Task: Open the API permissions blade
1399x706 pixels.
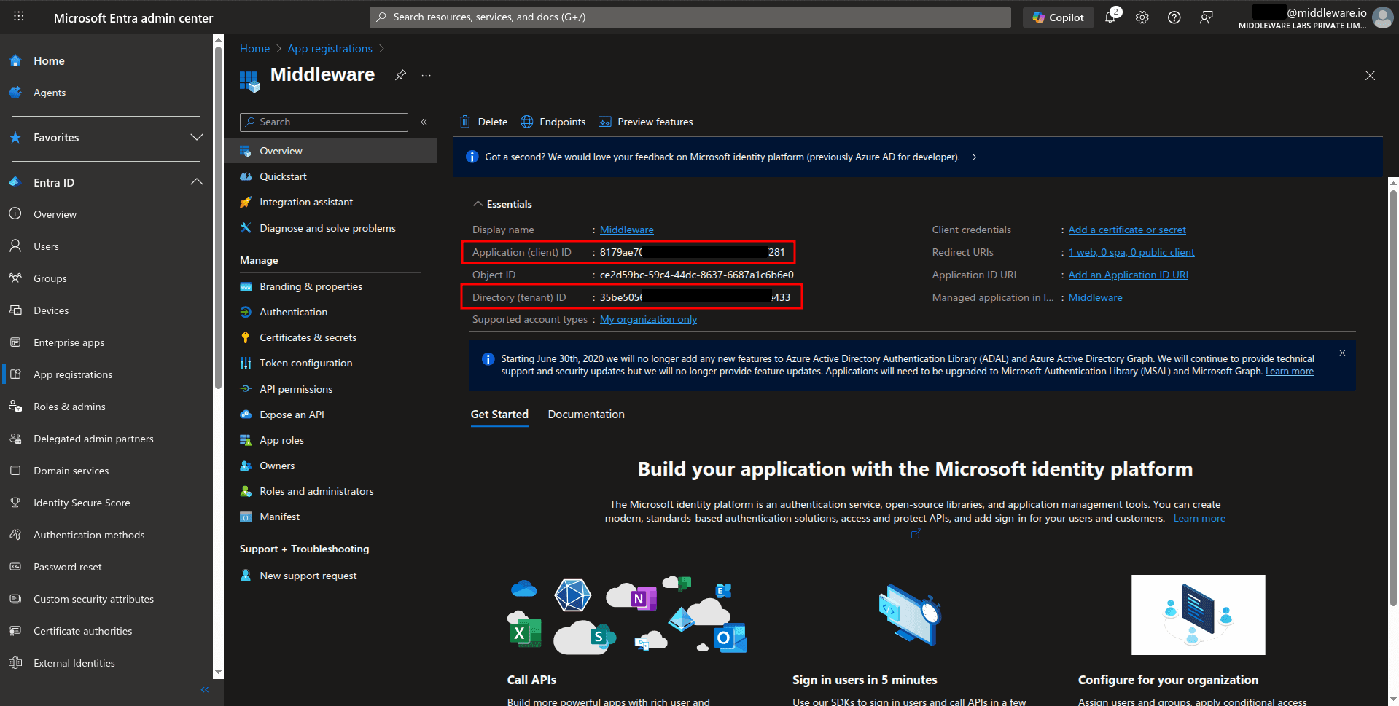Action: point(295,388)
